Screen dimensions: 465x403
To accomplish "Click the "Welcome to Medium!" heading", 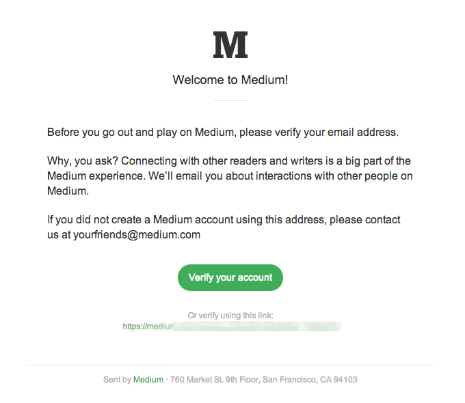I will pyautogui.click(x=230, y=80).
